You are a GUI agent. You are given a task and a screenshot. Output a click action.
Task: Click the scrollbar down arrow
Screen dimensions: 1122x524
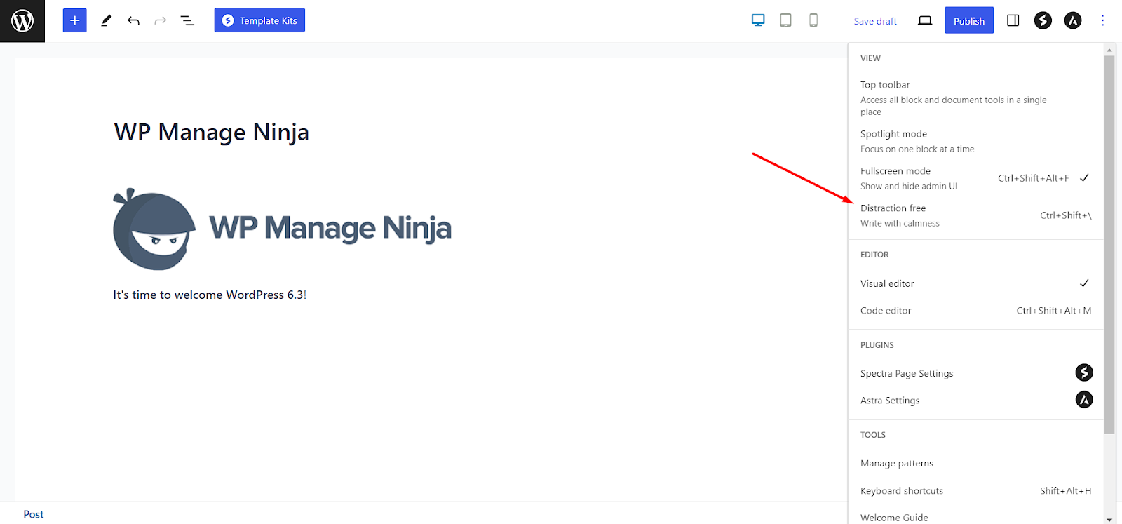coord(1109,519)
